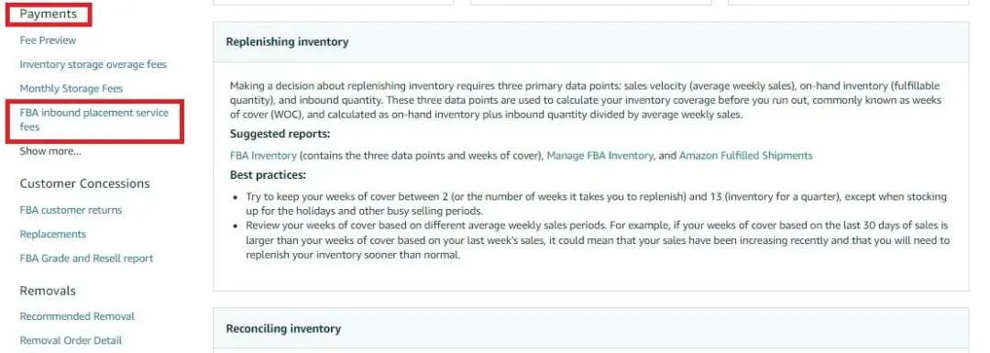Open FBA inbound placement service fees

point(94,119)
